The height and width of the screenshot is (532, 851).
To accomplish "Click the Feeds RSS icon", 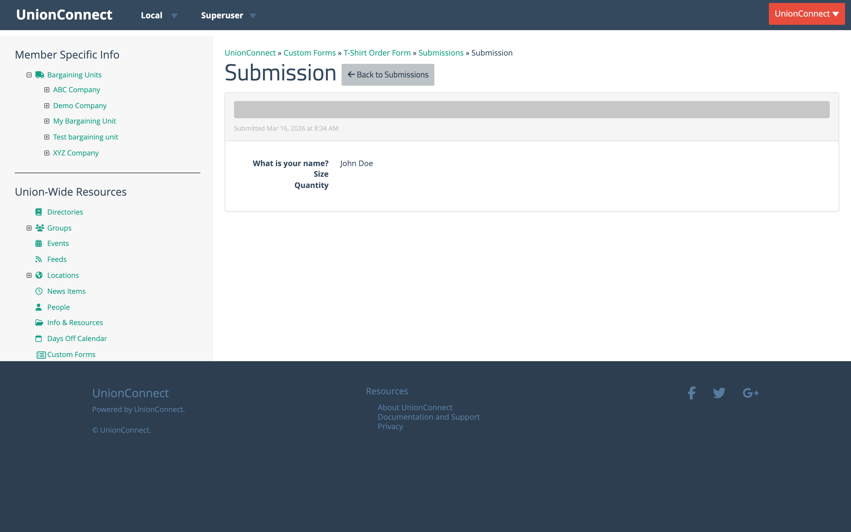I will (x=39, y=259).
